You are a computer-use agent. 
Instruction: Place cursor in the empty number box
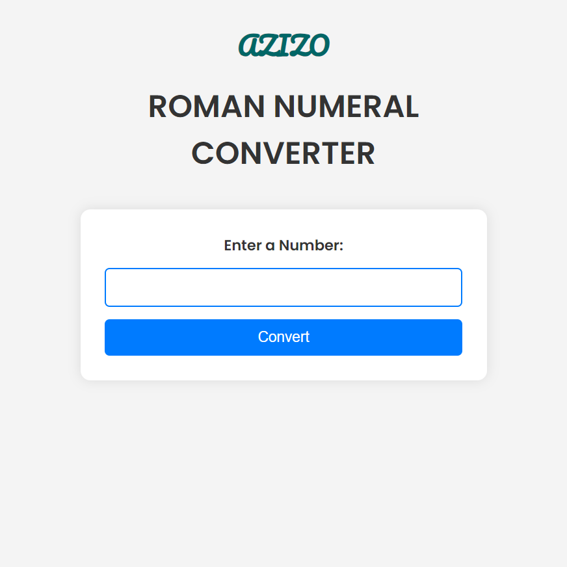283,287
